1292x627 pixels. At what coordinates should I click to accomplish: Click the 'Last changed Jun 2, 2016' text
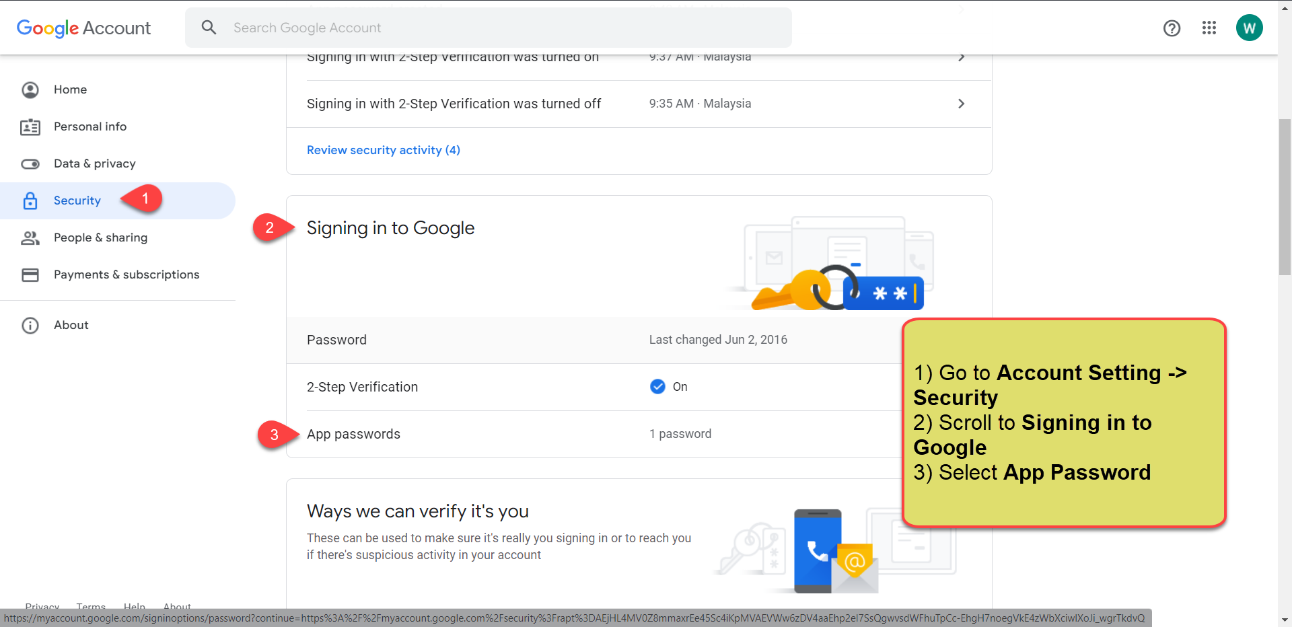coord(718,340)
